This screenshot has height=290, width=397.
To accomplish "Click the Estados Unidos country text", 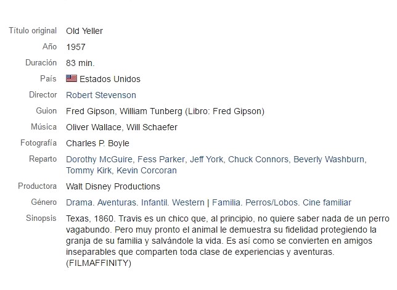I will 110,79.
